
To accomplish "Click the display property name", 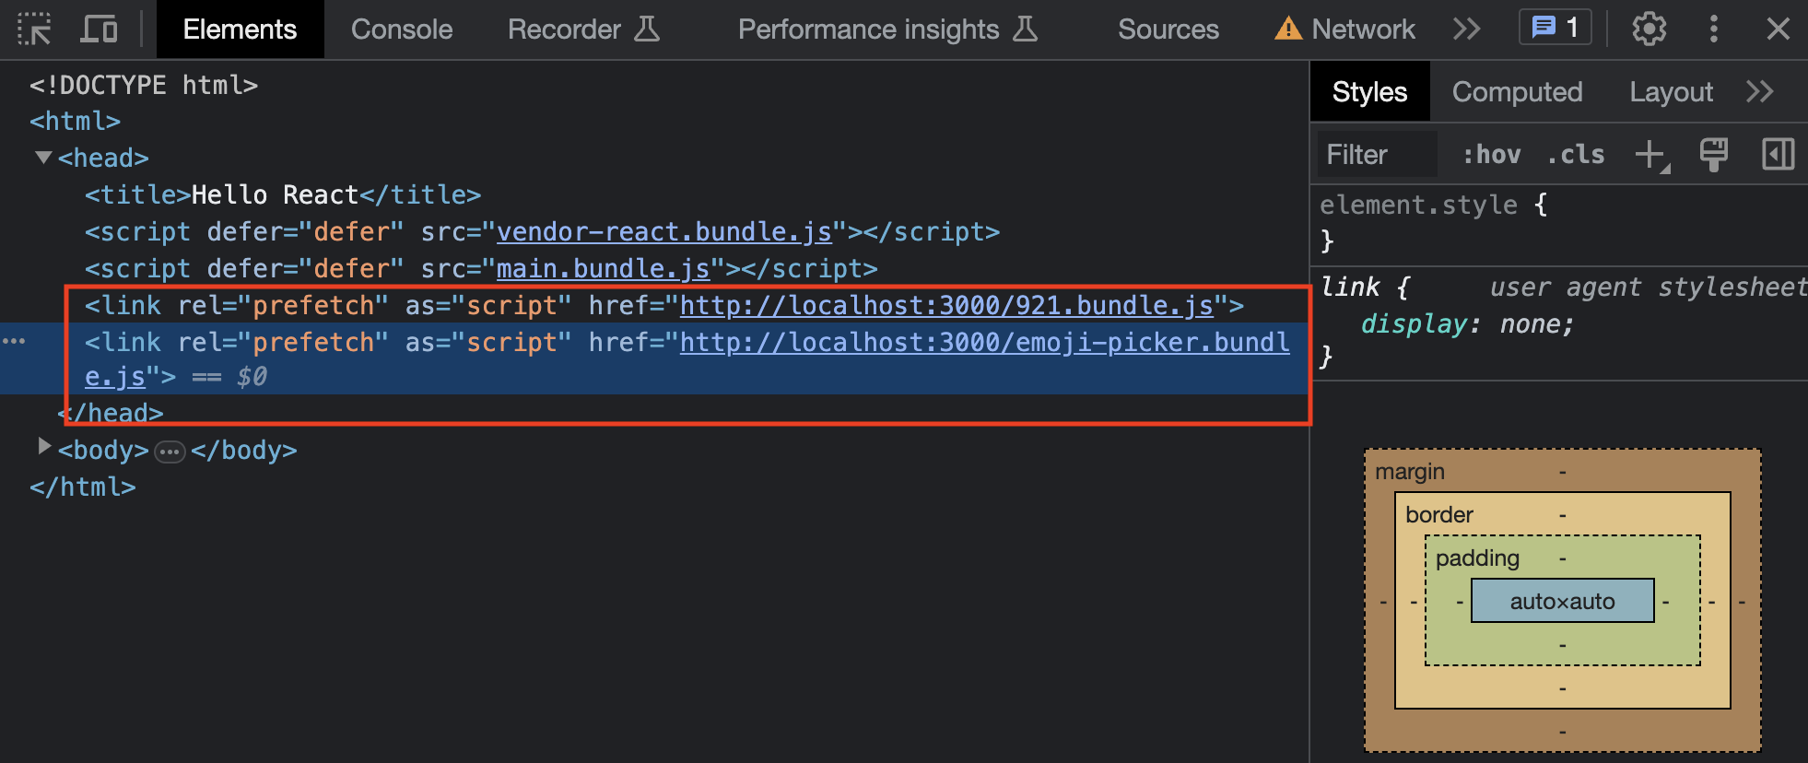I will click(1415, 324).
